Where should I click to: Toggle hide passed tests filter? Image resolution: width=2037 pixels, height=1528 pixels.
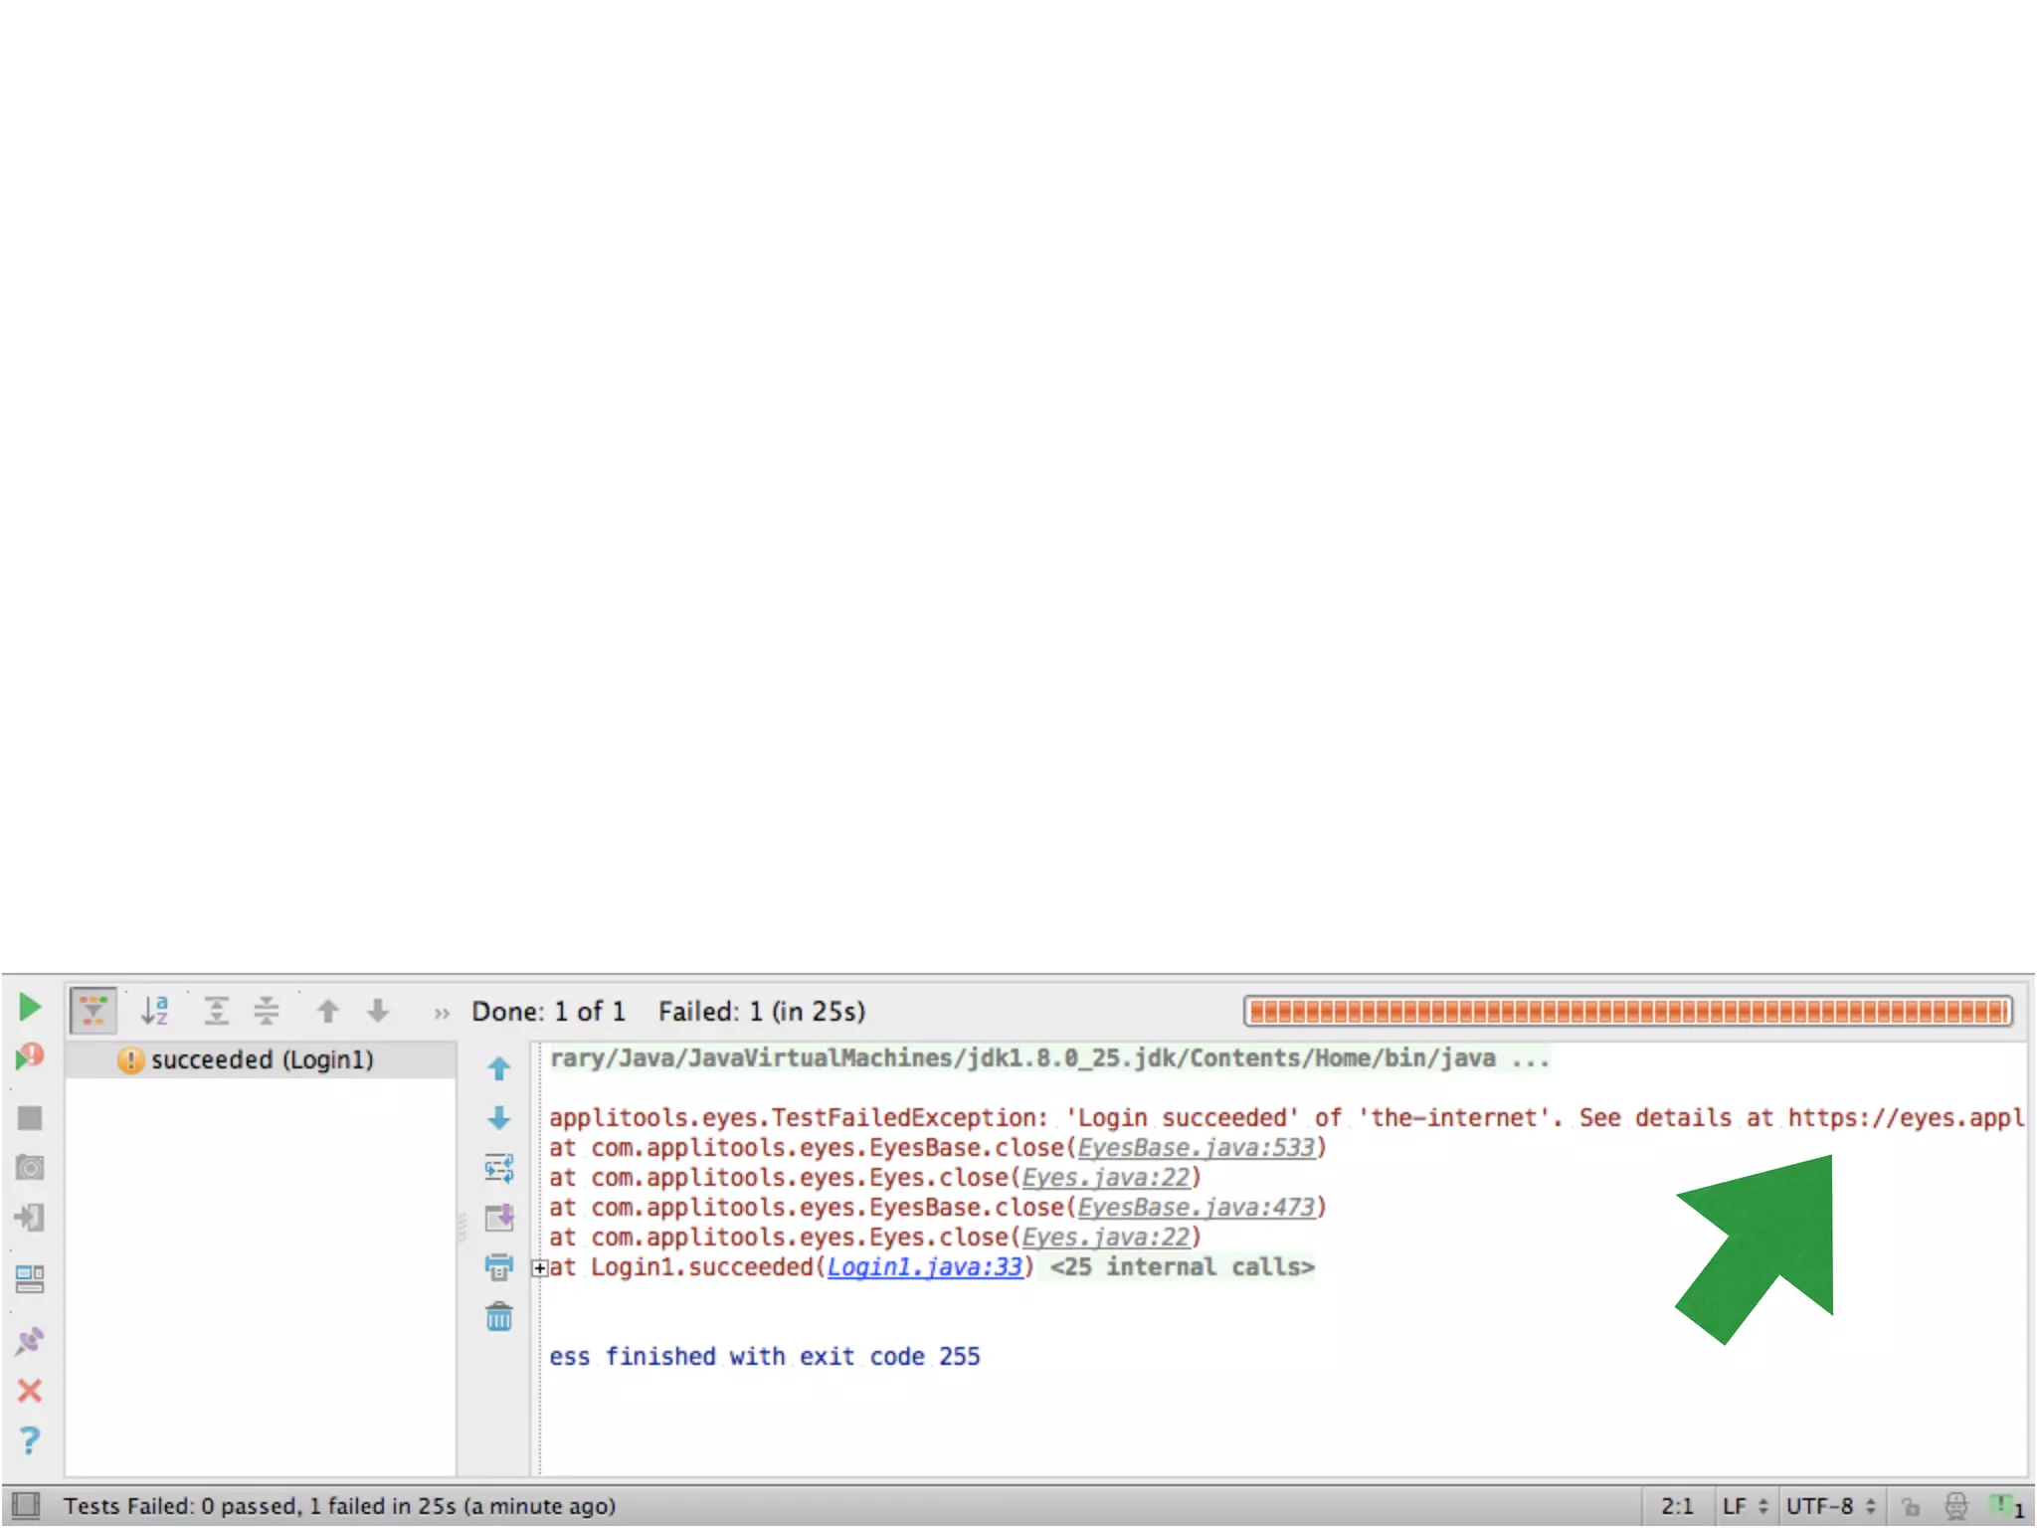pos(93,1011)
